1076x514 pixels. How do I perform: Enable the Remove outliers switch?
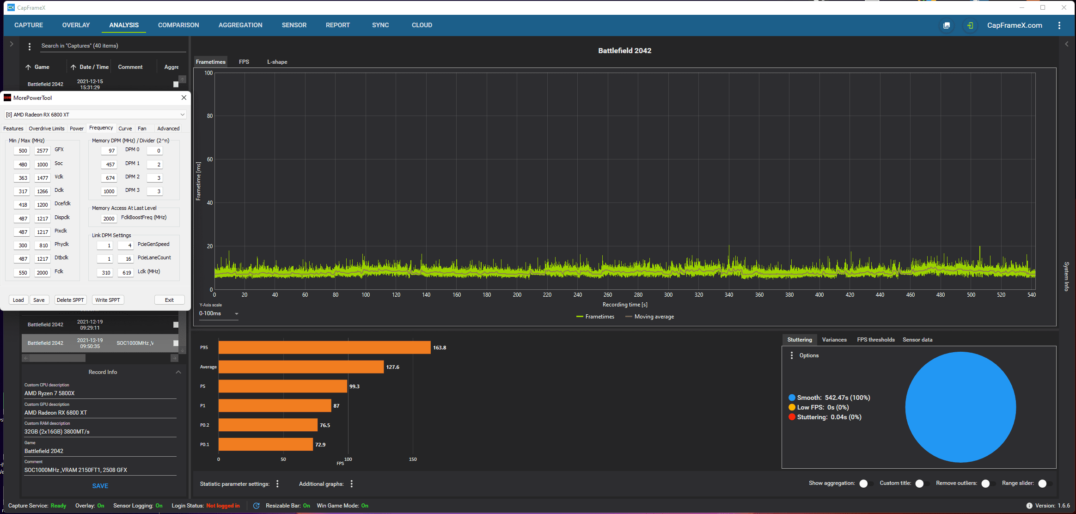pyautogui.click(x=988, y=483)
